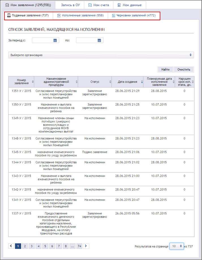The width and height of the screenshot is (202, 260).
Task: Open calendar picker for period start date
Action: point(55,40)
